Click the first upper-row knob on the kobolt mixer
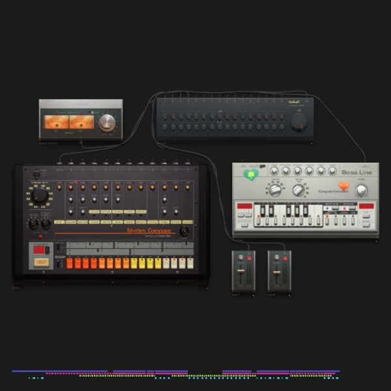The height and width of the screenshot is (391, 391). [165, 117]
